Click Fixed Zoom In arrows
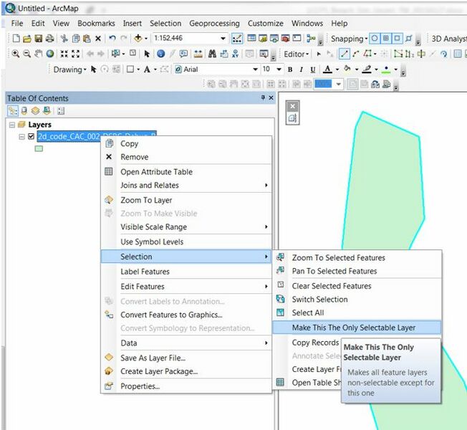 coord(64,54)
